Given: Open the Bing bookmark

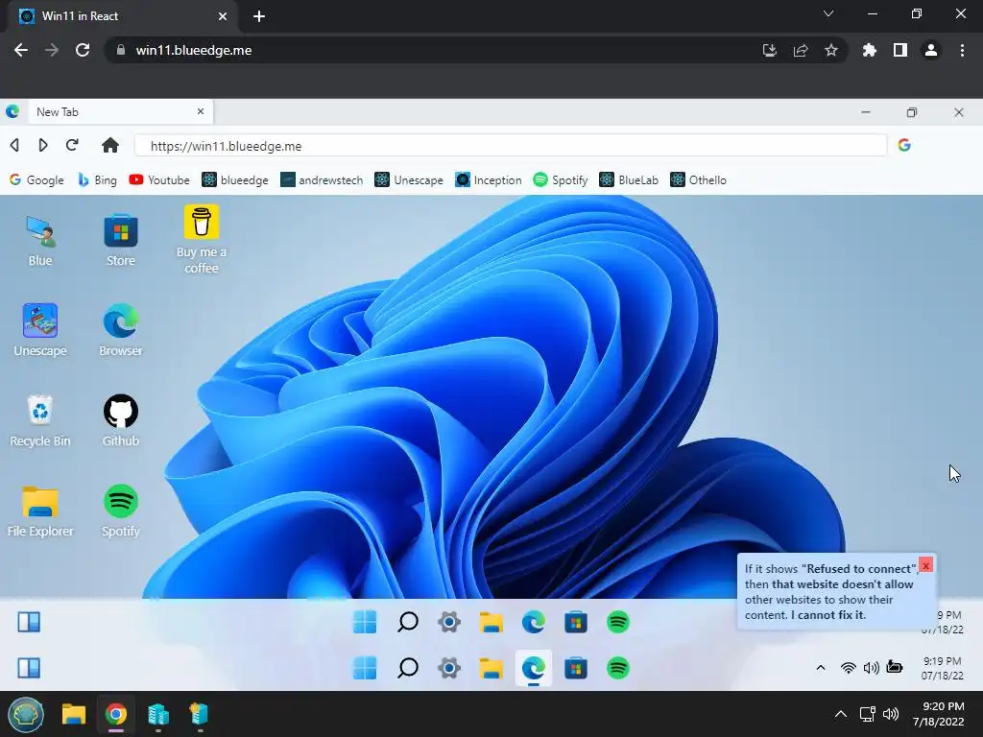Looking at the screenshot, I should [x=97, y=180].
